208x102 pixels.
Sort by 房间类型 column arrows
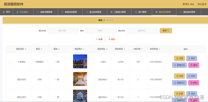pyautogui.click(x=125, y=49)
